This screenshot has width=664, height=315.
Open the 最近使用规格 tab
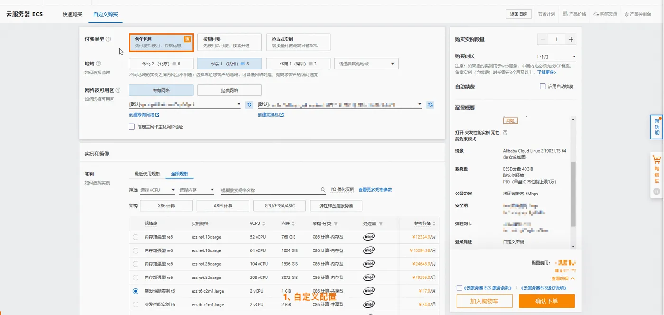147,174
